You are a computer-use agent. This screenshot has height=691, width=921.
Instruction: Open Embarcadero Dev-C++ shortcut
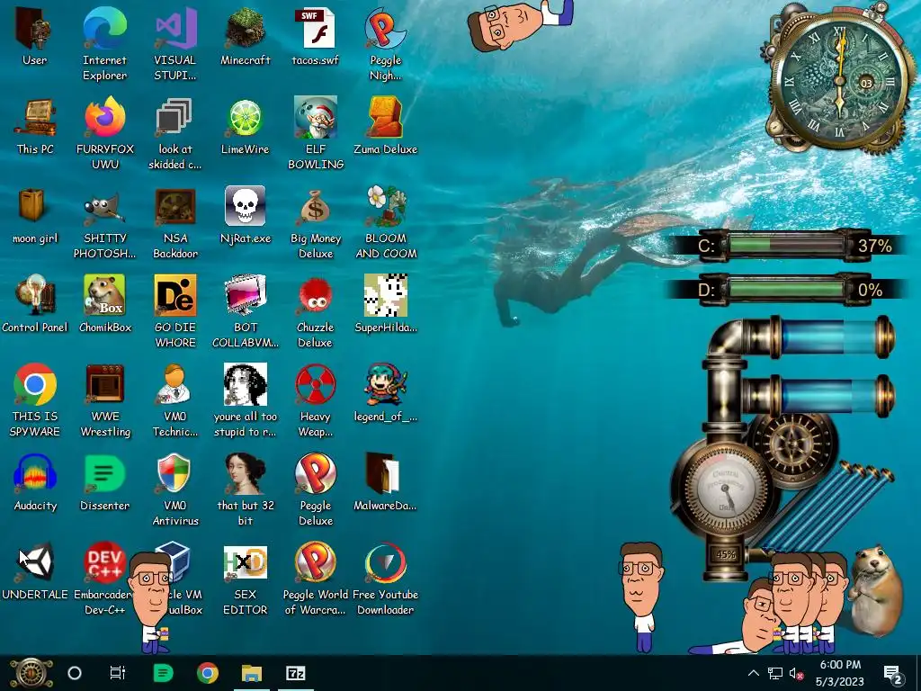[x=104, y=580]
